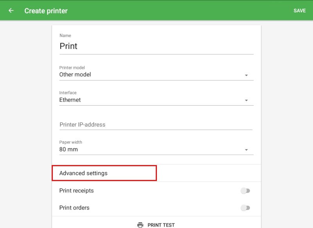Open the Printer model dropdown arrow

pyautogui.click(x=246, y=75)
